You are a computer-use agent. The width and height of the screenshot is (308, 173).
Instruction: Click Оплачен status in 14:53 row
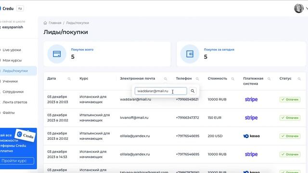click(x=290, y=155)
